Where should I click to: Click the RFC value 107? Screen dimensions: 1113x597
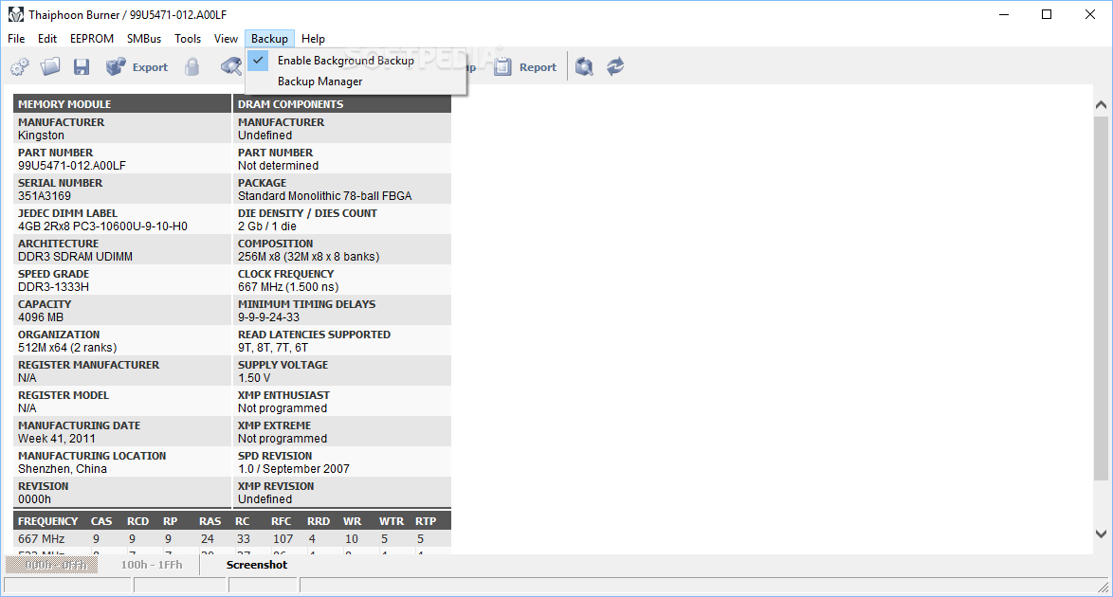point(283,539)
